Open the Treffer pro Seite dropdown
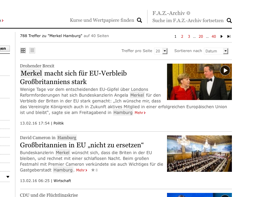264x197 pixels. [x=161, y=51]
